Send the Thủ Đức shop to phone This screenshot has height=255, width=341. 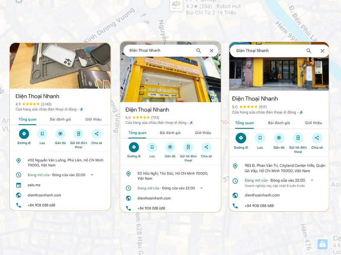(188, 147)
